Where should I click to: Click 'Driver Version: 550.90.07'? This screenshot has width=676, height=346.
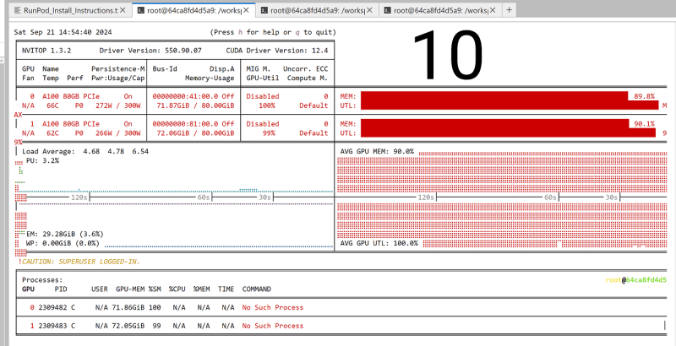click(x=150, y=51)
